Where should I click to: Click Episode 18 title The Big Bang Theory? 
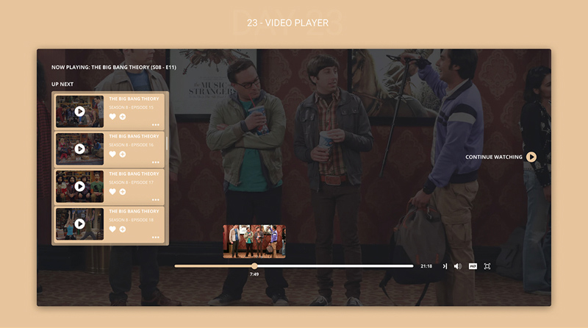(x=134, y=211)
